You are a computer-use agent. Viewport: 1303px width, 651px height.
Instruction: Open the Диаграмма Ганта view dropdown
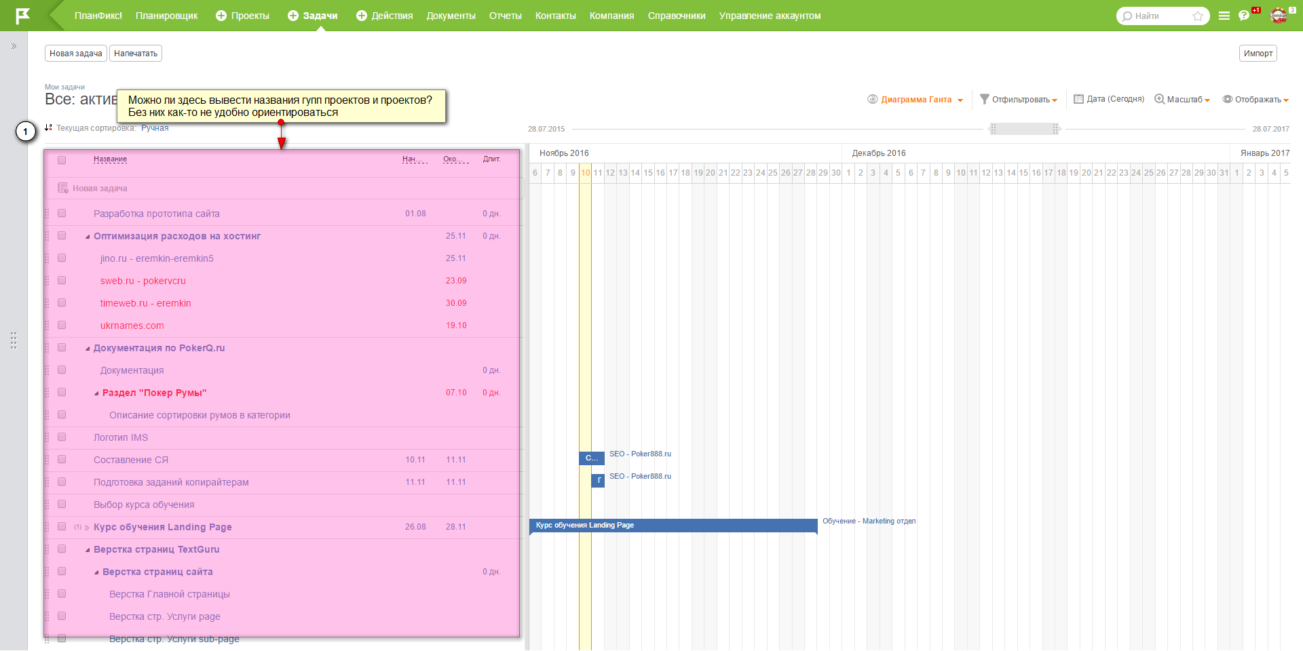point(915,100)
